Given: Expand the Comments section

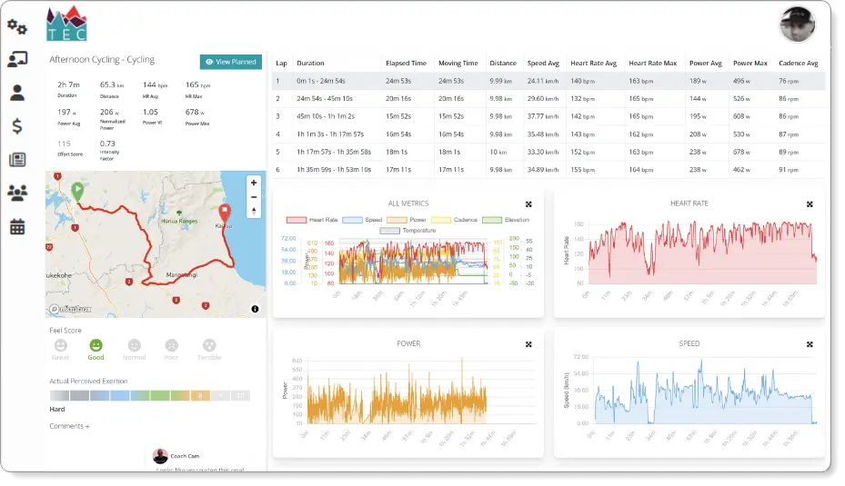Looking at the screenshot, I should [69, 426].
